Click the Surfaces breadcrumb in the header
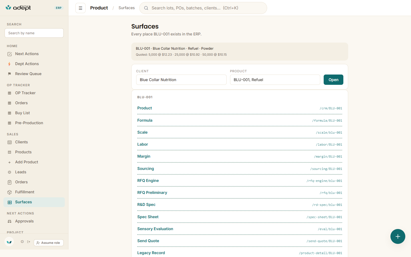Screen dimensions: 411x257 coord(126,8)
